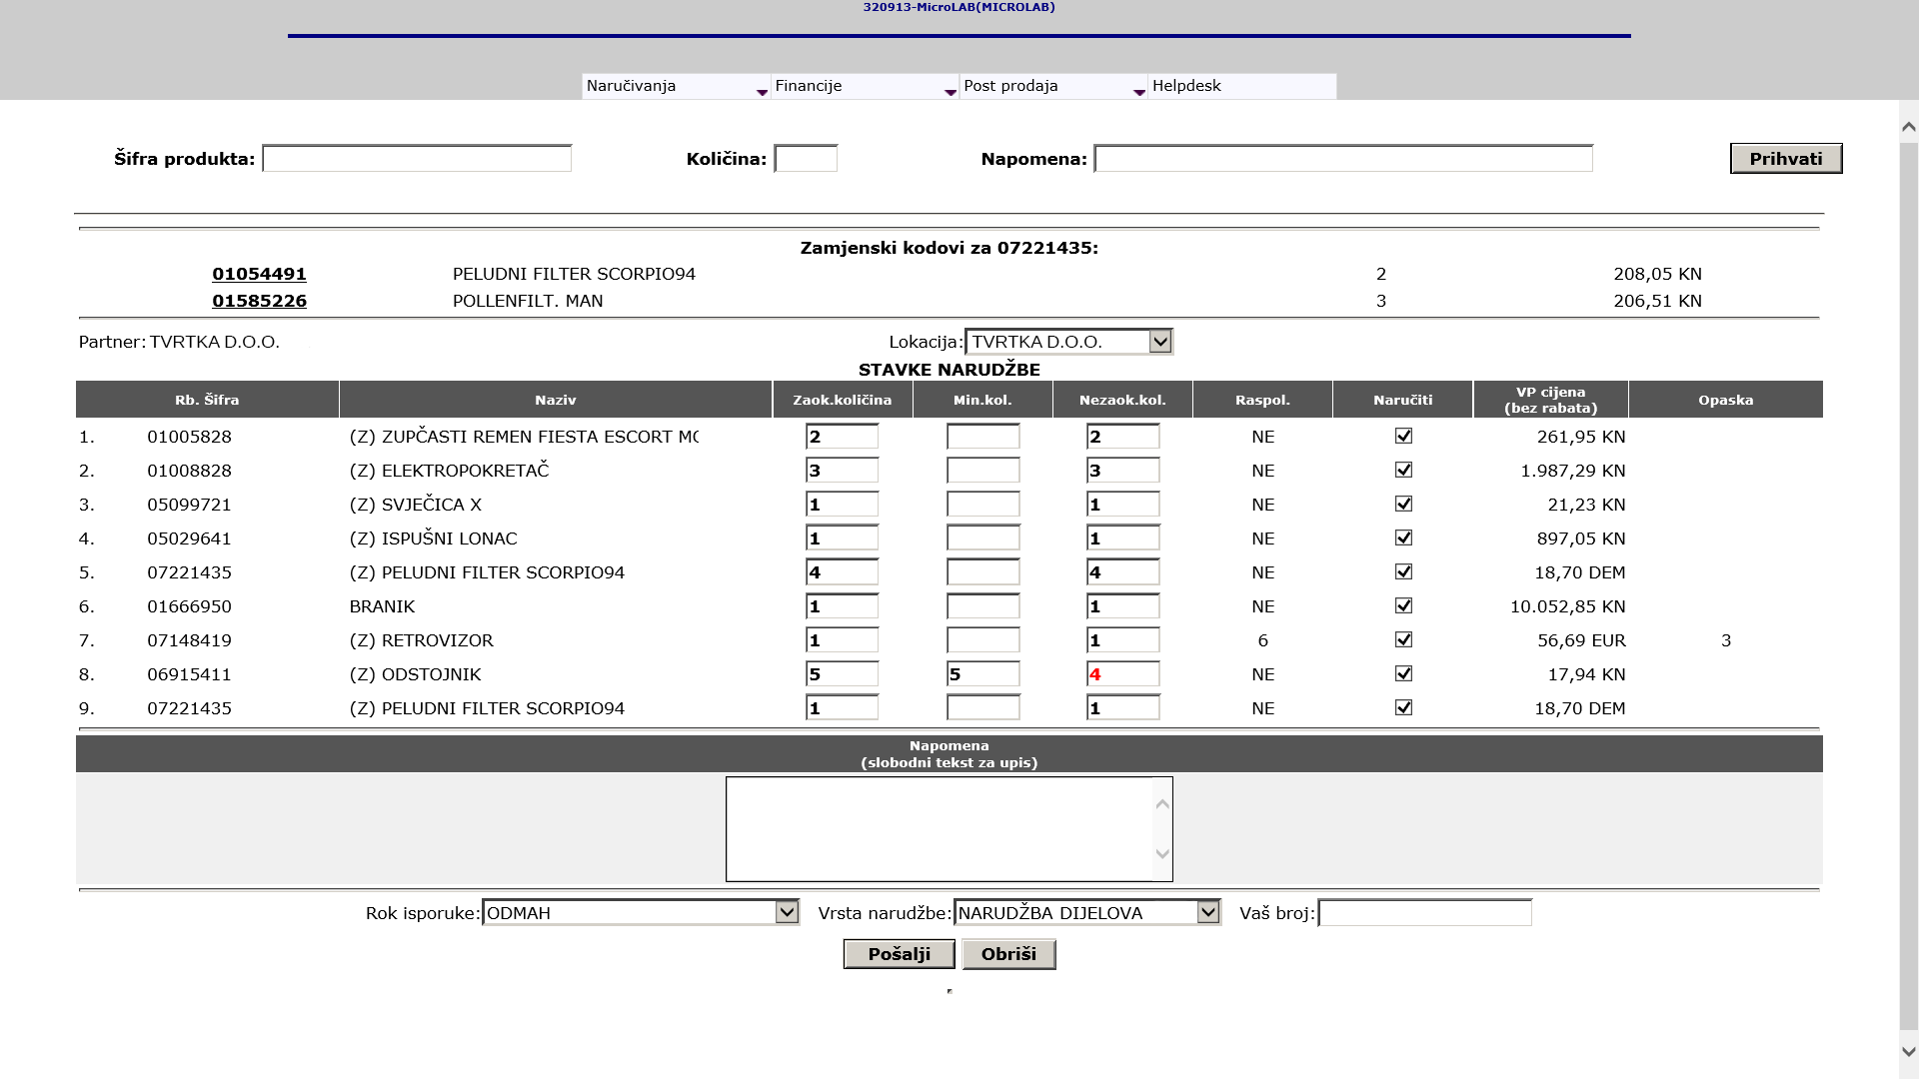This screenshot has width=1919, height=1079.
Task: Uncheck Naručiti for ODSTOJNIK row
Action: [x=1403, y=673]
